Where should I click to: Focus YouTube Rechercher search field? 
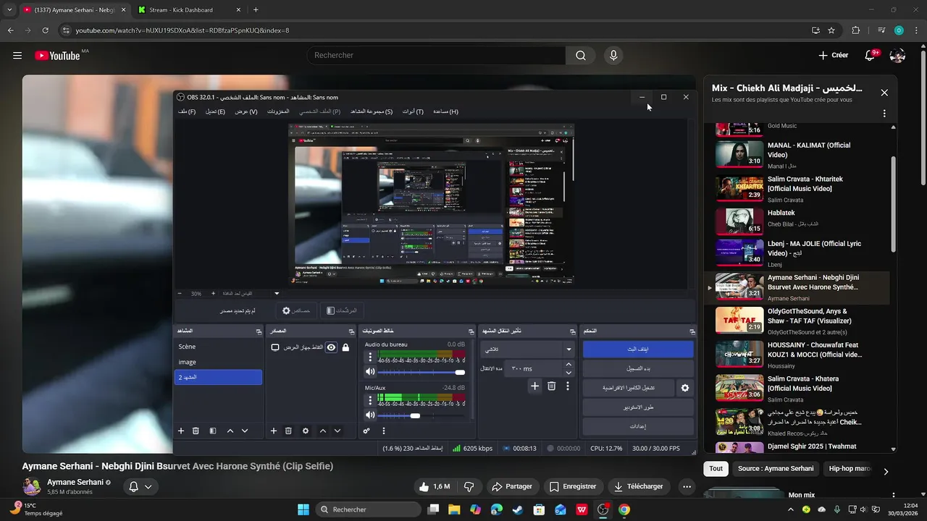[x=437, y=55]
